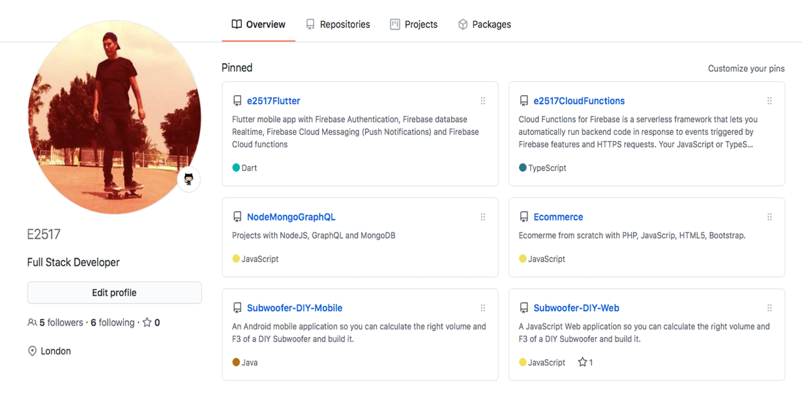
Task: Click the book icon beside Overview tab
Action: coord(236,24)
